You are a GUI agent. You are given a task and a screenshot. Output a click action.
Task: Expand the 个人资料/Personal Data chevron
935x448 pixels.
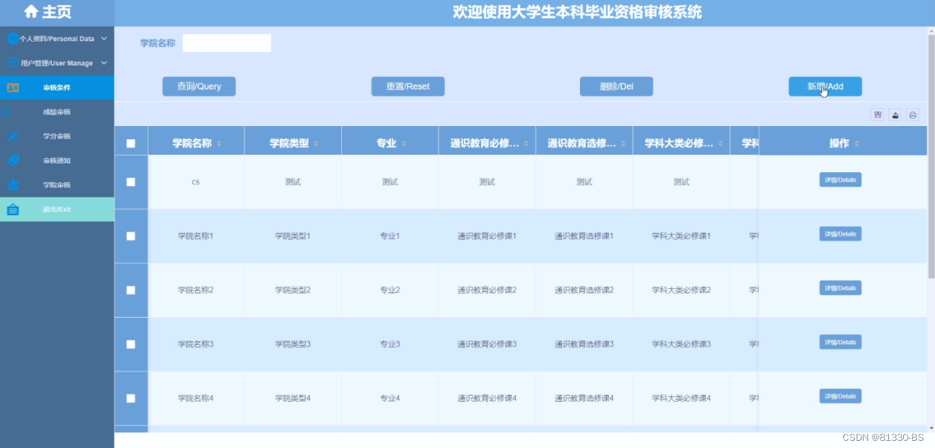tap(104, 39)
